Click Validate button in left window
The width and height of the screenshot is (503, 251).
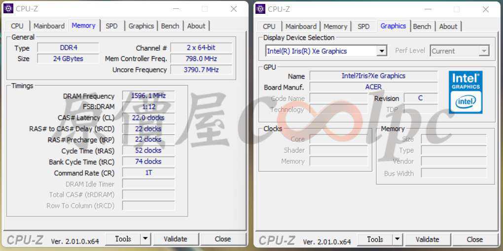tap(176, 239)
